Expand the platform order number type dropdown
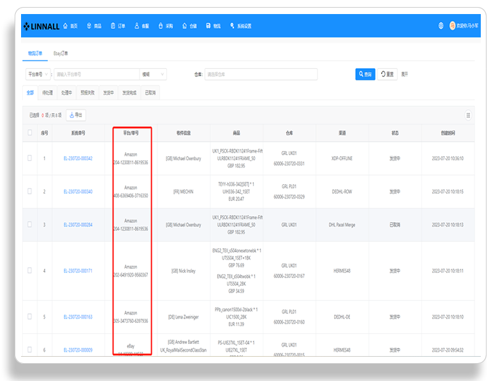 click(x=38, y=74)
